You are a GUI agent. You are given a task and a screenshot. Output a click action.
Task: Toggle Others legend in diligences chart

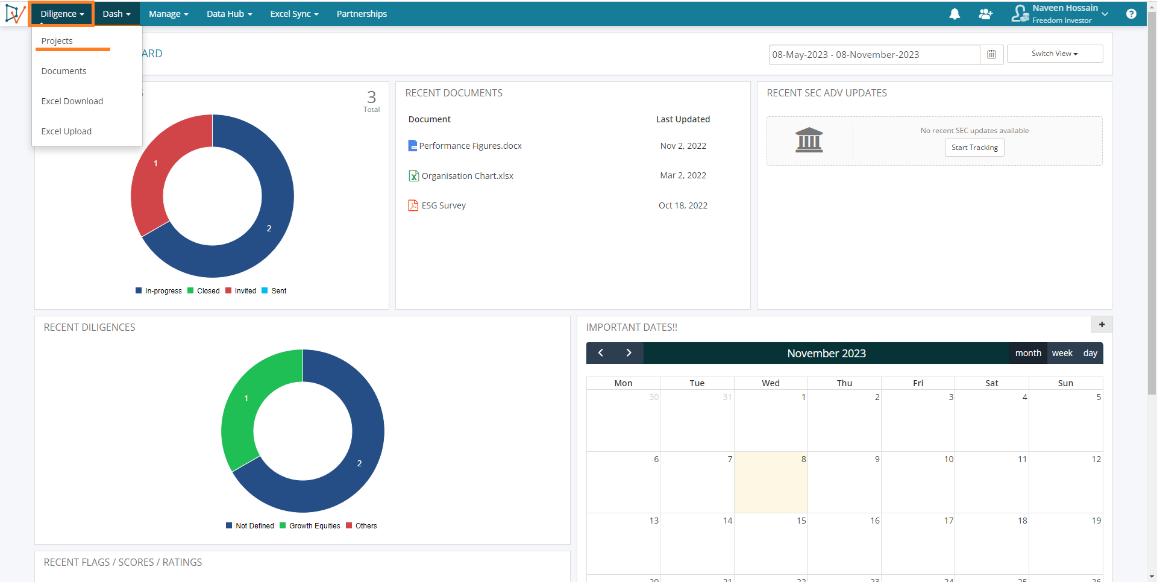coord(362,526)
